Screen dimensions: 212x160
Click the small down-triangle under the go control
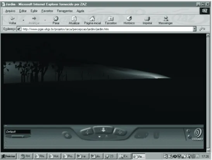click(99, 136)
